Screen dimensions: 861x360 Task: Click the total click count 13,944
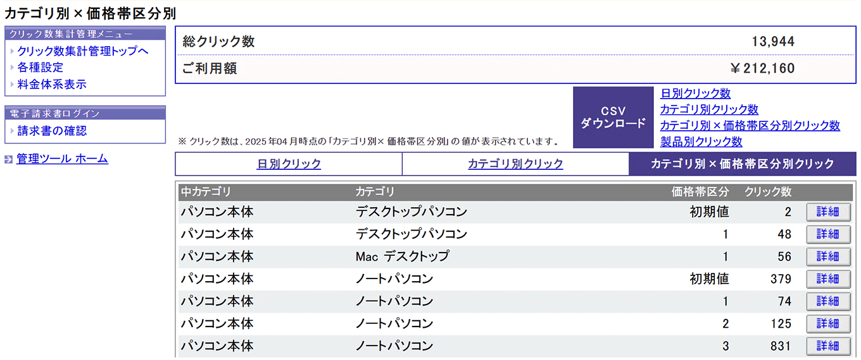point(773,42)
